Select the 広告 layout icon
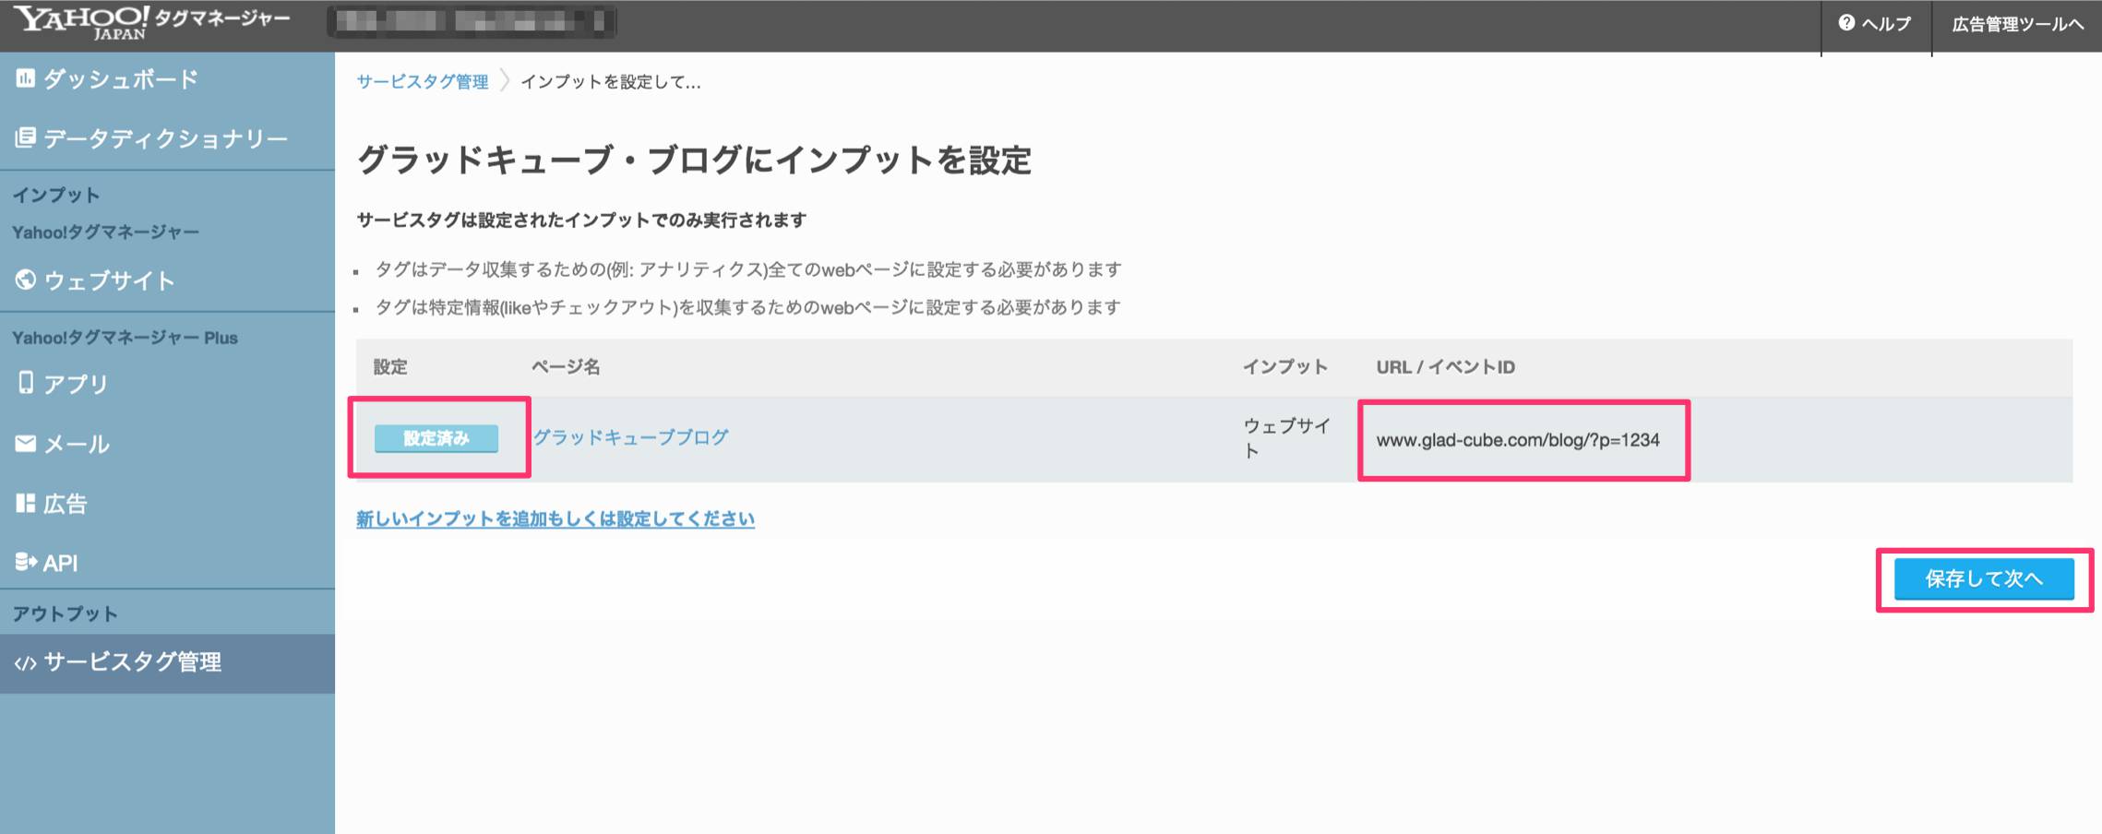This screenshot has height=834, width=2102. (x=26, y=503)
